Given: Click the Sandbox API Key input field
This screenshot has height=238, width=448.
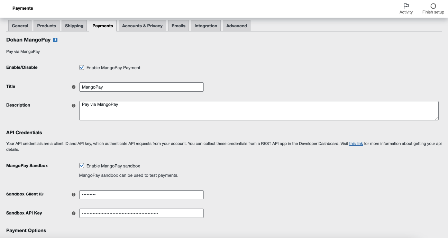Looking at the screenshot, I should click(141, 213).
